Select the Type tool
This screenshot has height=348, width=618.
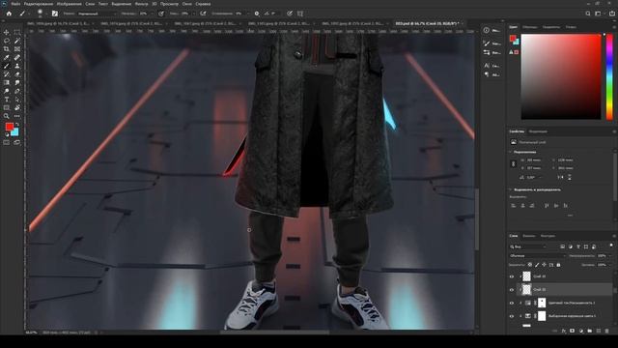(7, 100)
